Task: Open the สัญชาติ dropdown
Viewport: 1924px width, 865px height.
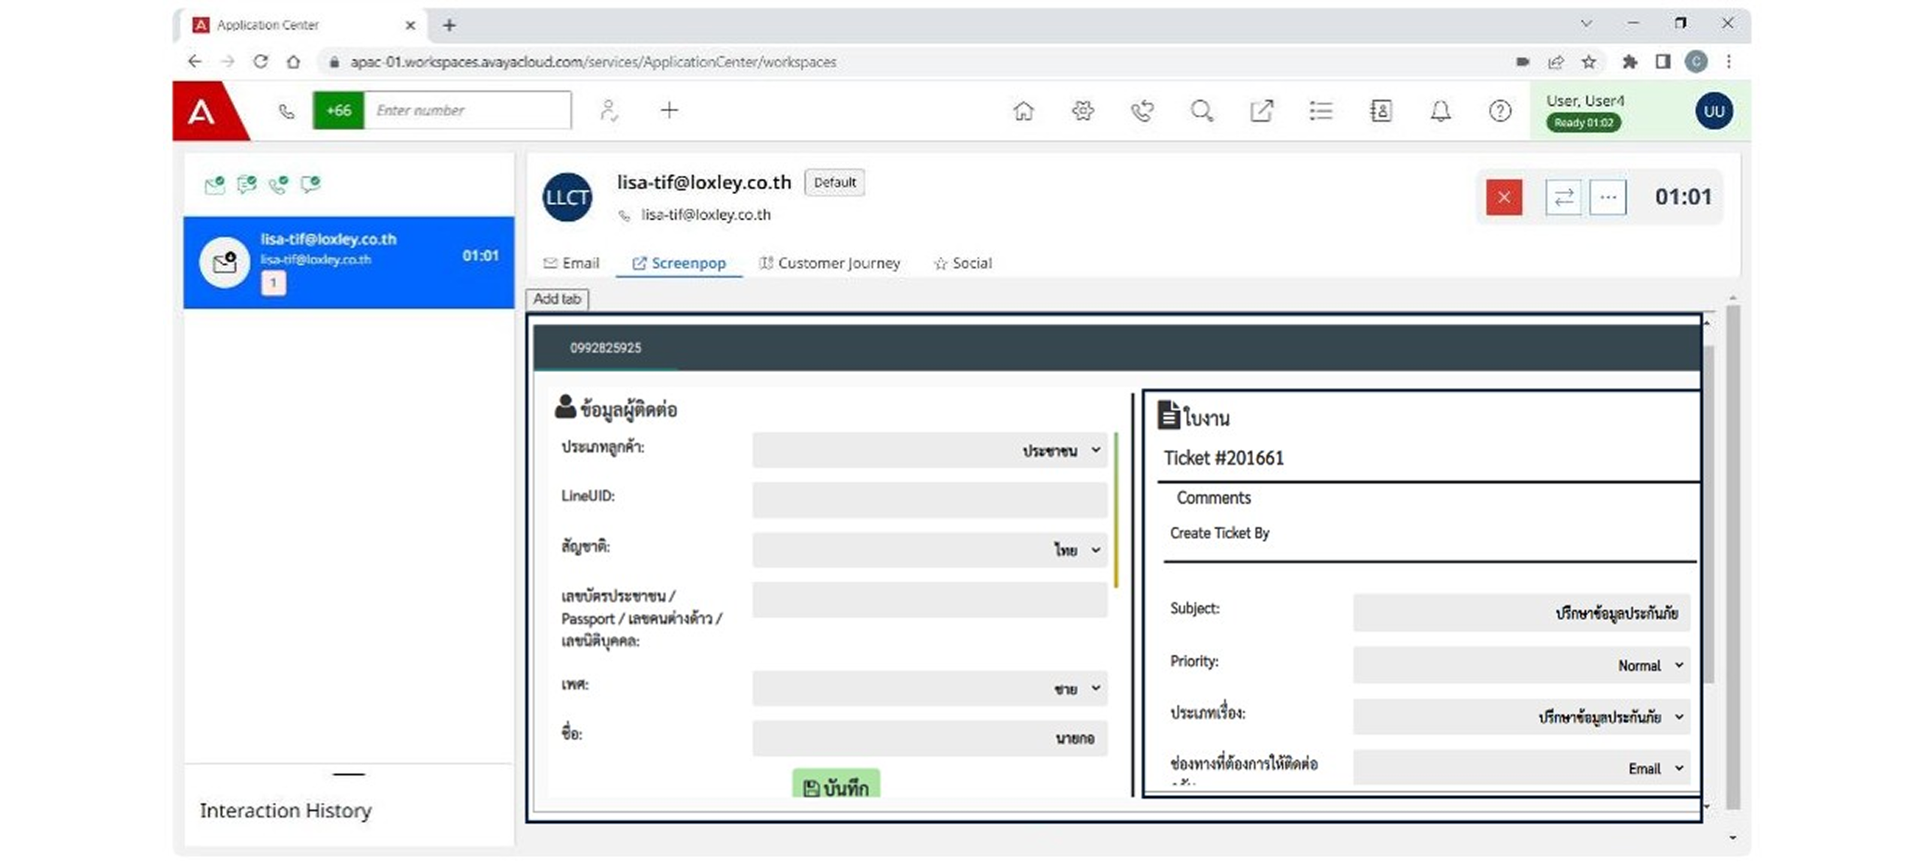Action: (929, 550)
